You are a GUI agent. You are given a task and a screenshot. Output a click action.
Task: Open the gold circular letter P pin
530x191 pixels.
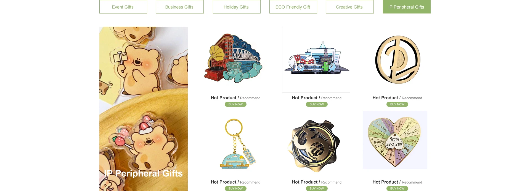pyautogui.click(x=397, y=60)
